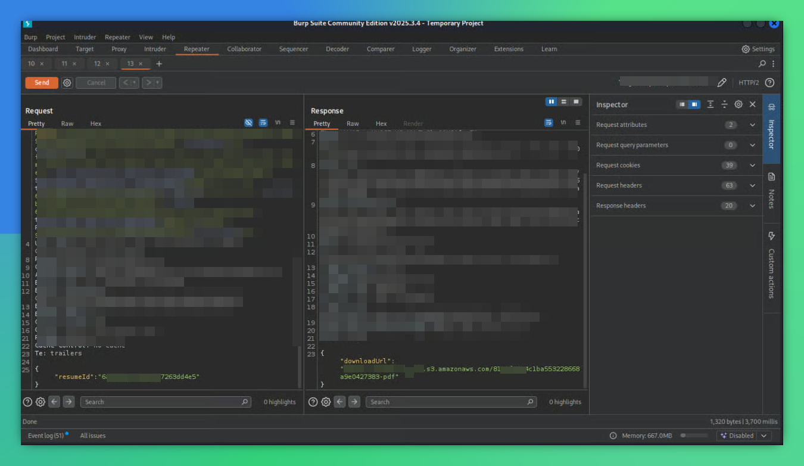Go to previous match in Response search
The width and height of the screenshot is (804, 466).
pos(341,402)
